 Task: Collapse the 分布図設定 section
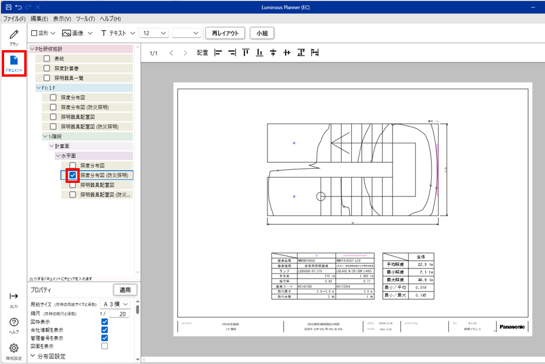33,356
